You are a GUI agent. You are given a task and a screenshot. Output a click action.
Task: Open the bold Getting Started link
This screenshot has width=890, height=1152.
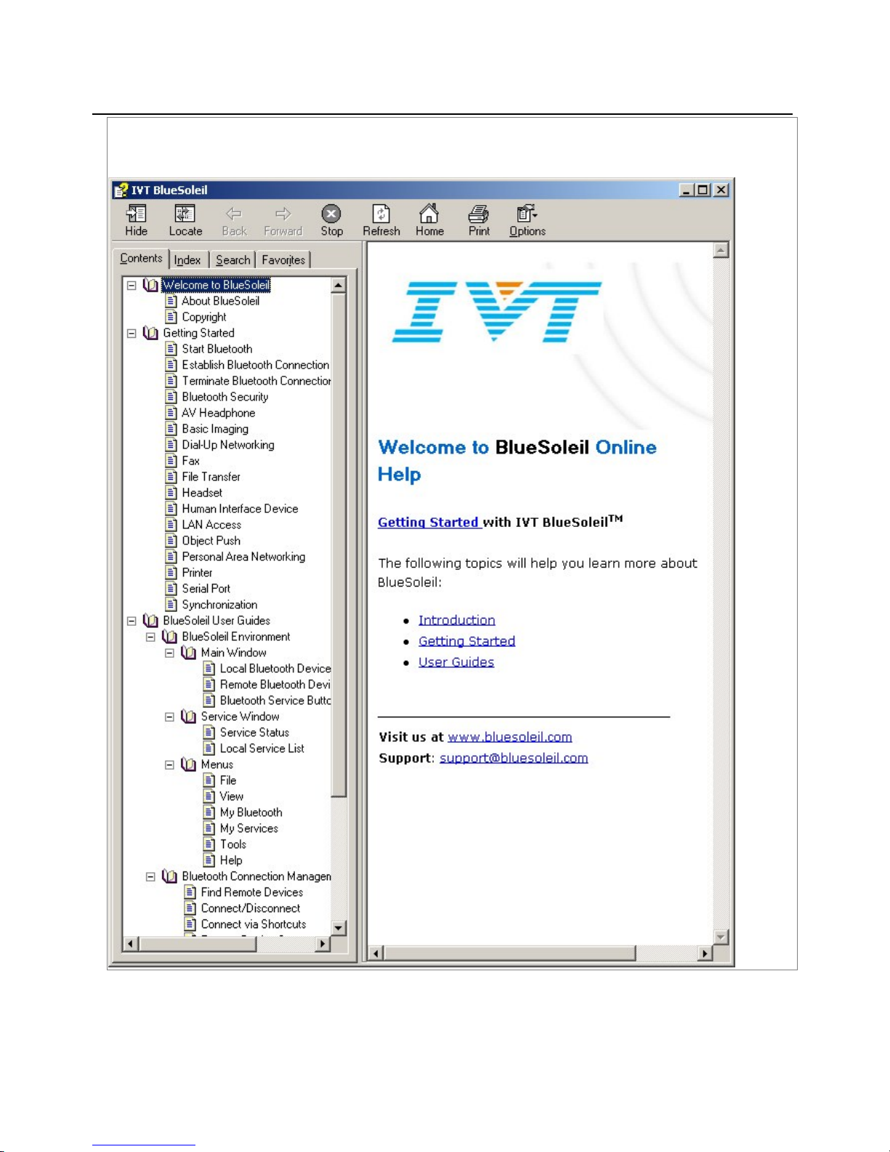pyautogui.click(x=428, y=522)
